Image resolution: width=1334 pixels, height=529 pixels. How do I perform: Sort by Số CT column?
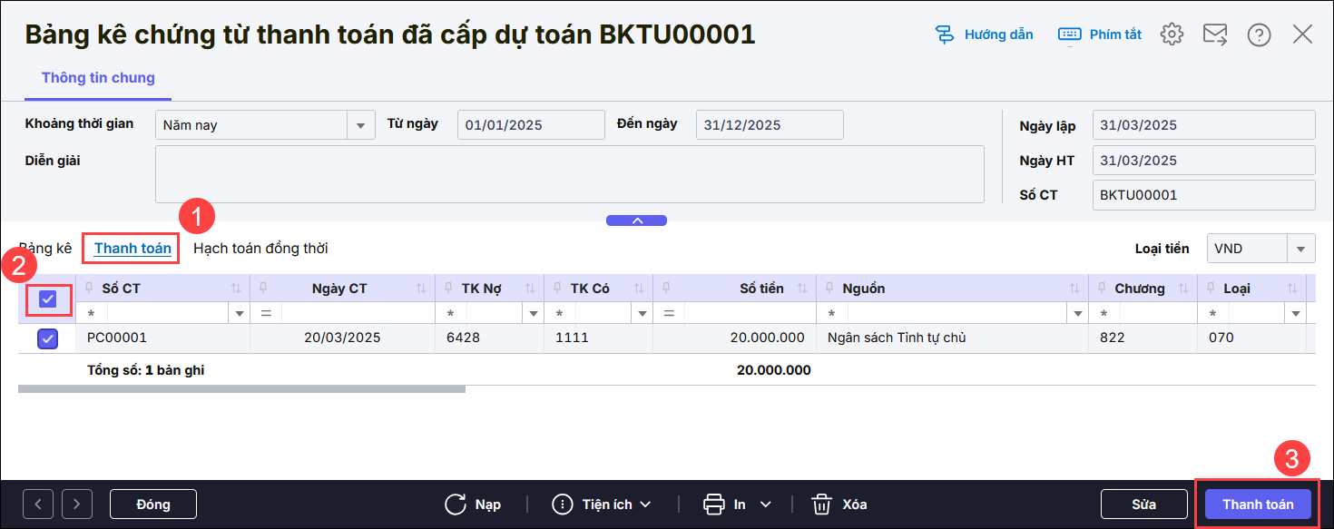[237, 289]
